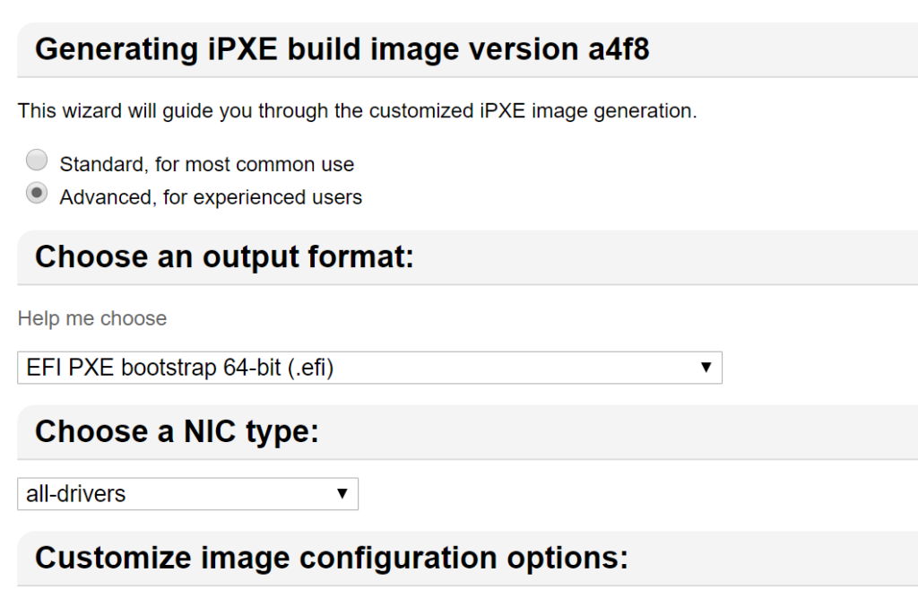The image size is (918, 590).
Task: Open the output format combo box
Action: point(368,368)
